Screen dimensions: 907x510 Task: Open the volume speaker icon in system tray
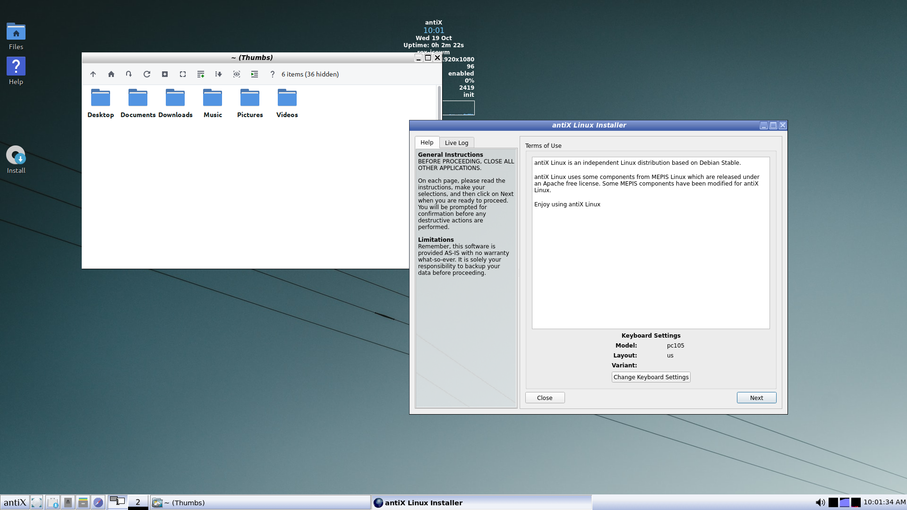tap(820, 502)
